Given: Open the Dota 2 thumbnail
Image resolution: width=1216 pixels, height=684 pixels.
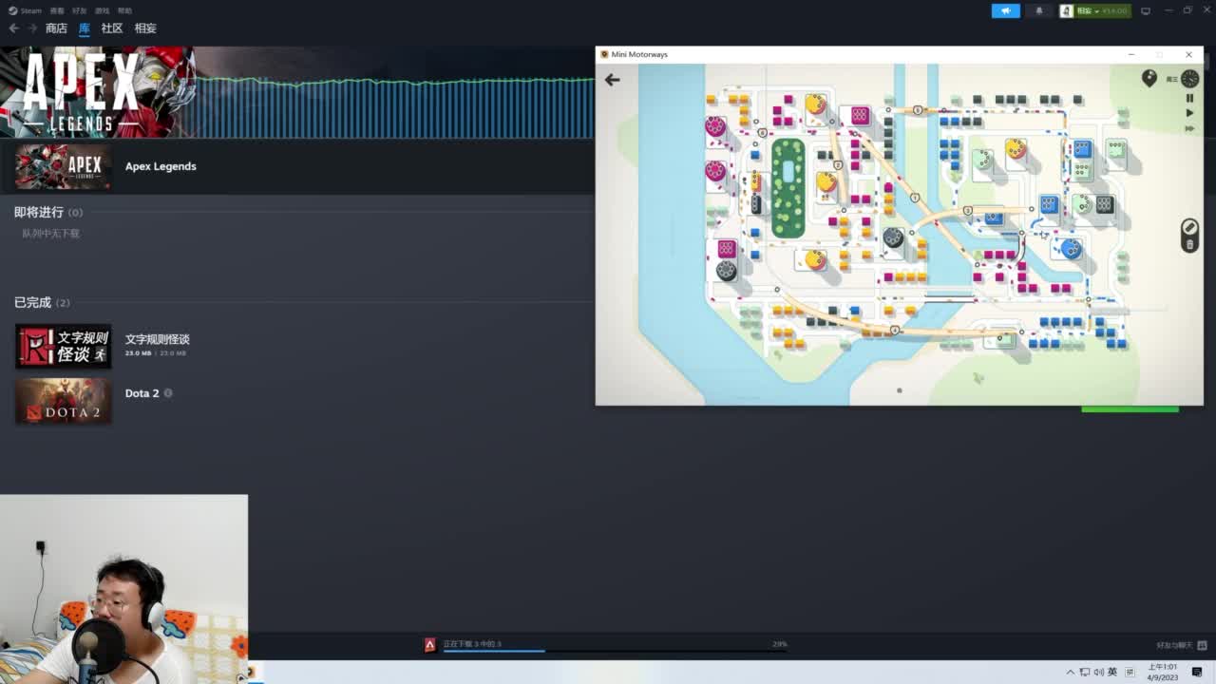Looking at the screenshot, I should pos(63,401).
